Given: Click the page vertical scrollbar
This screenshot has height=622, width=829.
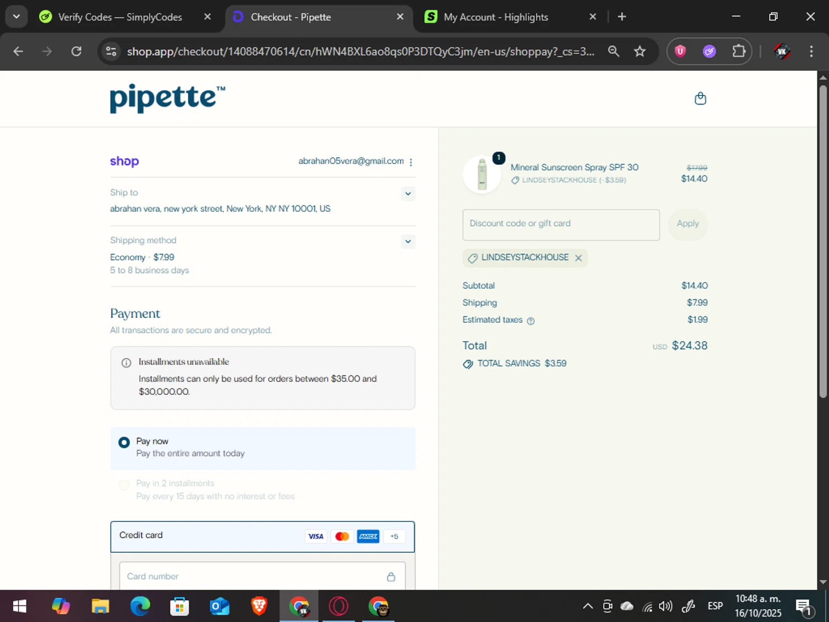Looking at the screenshot, I should coord(823,242).
